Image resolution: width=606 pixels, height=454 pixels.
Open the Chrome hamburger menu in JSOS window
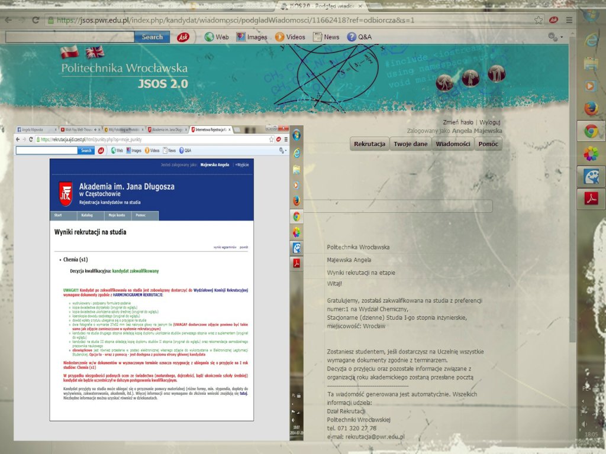[x=569, y=20]
